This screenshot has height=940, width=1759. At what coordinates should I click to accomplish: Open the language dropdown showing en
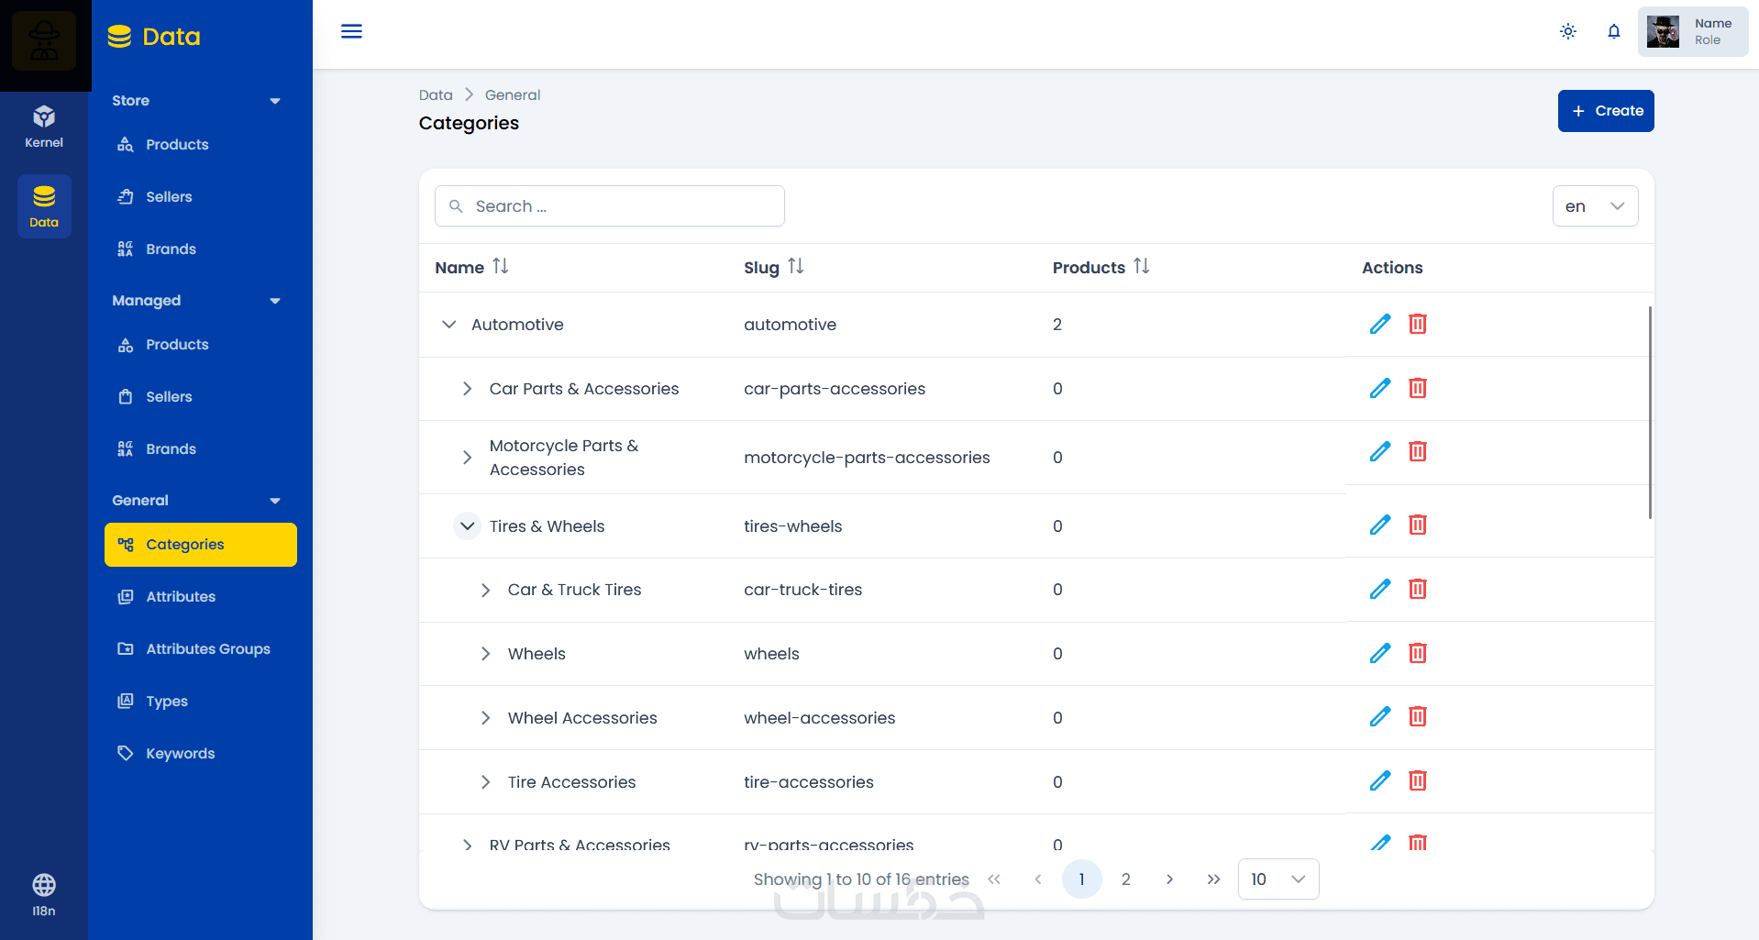pos(1595,206)
